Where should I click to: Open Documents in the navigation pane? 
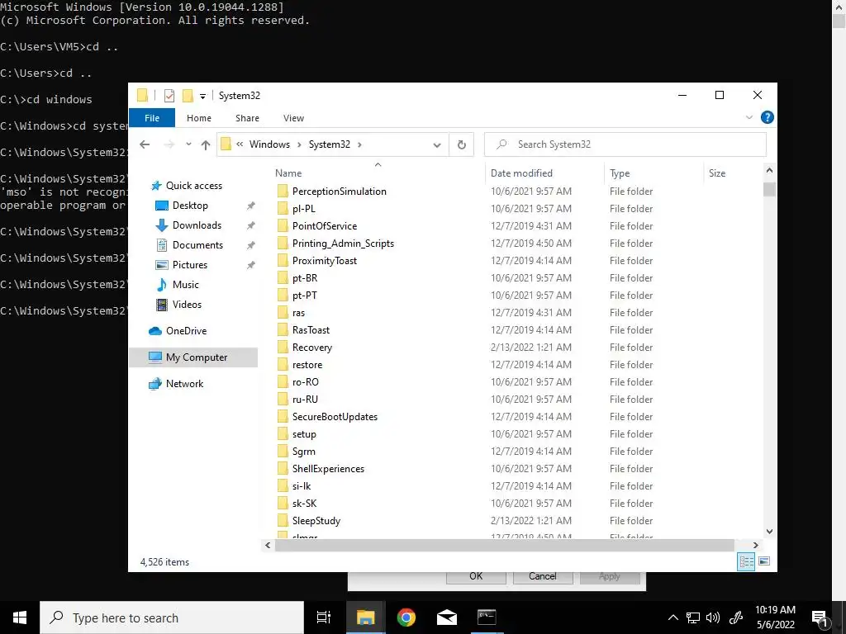click(197, 245)
